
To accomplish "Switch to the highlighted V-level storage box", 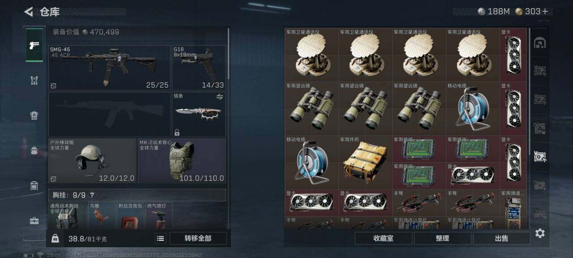I will (x=540, y=157).
